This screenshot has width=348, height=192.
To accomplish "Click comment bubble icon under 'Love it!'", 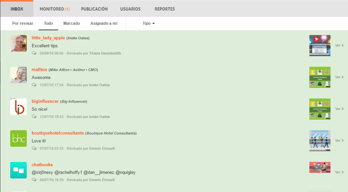I will point(34,148).
